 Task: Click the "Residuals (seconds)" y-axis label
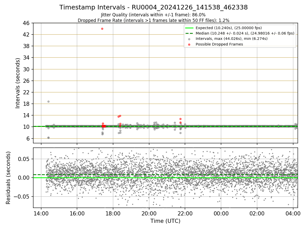8,178
